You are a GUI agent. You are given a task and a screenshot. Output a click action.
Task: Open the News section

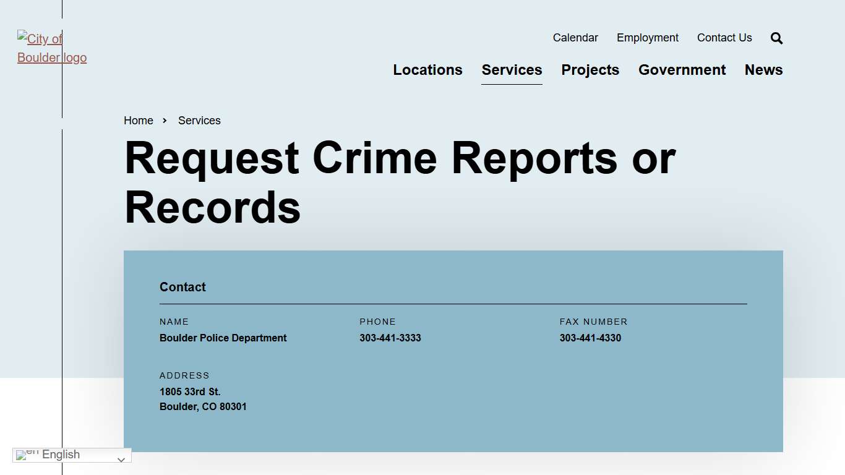click(763, 70)
